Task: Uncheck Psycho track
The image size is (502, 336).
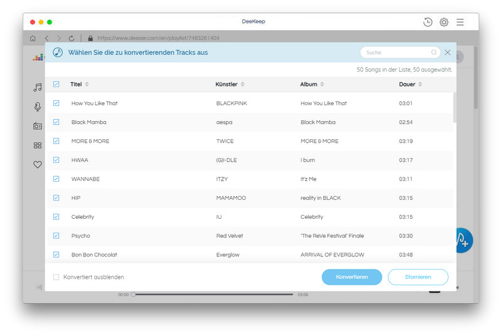Action: tap(56, 236)
